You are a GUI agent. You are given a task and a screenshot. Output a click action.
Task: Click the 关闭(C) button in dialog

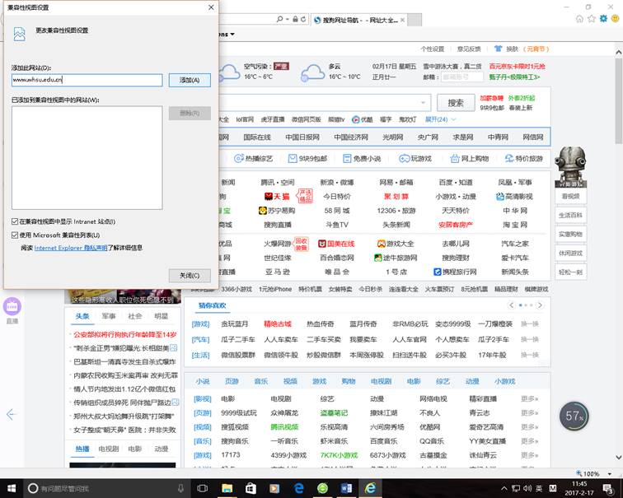point(190,275)
